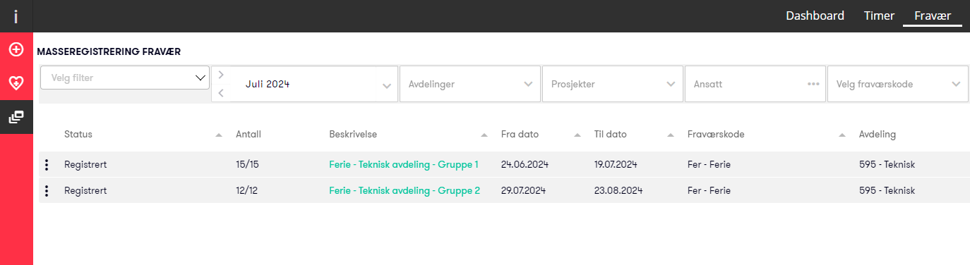Click the ellipsis icon in Ansatt field
The image size is (970, 265).
coord(813,84)
